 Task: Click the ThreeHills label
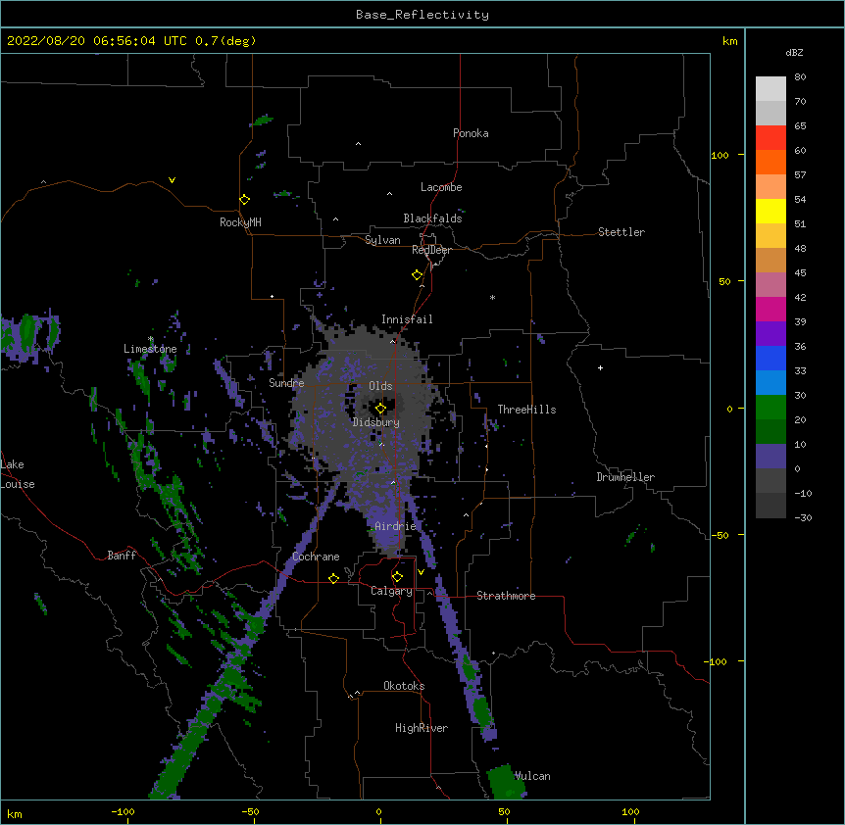(526, 410)
